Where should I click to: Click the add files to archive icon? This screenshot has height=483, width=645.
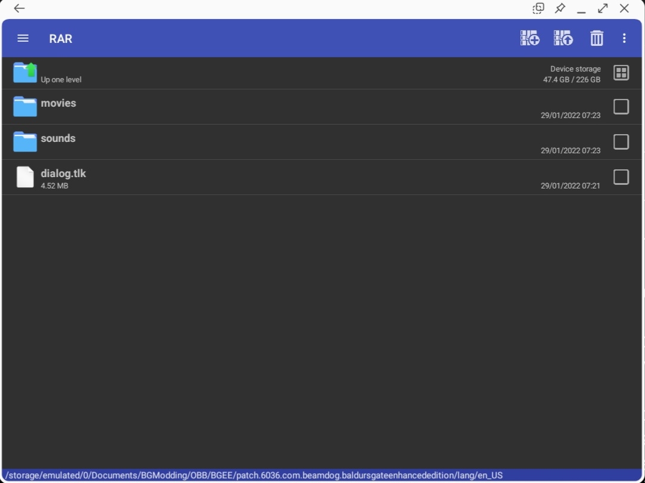[529, 38]
